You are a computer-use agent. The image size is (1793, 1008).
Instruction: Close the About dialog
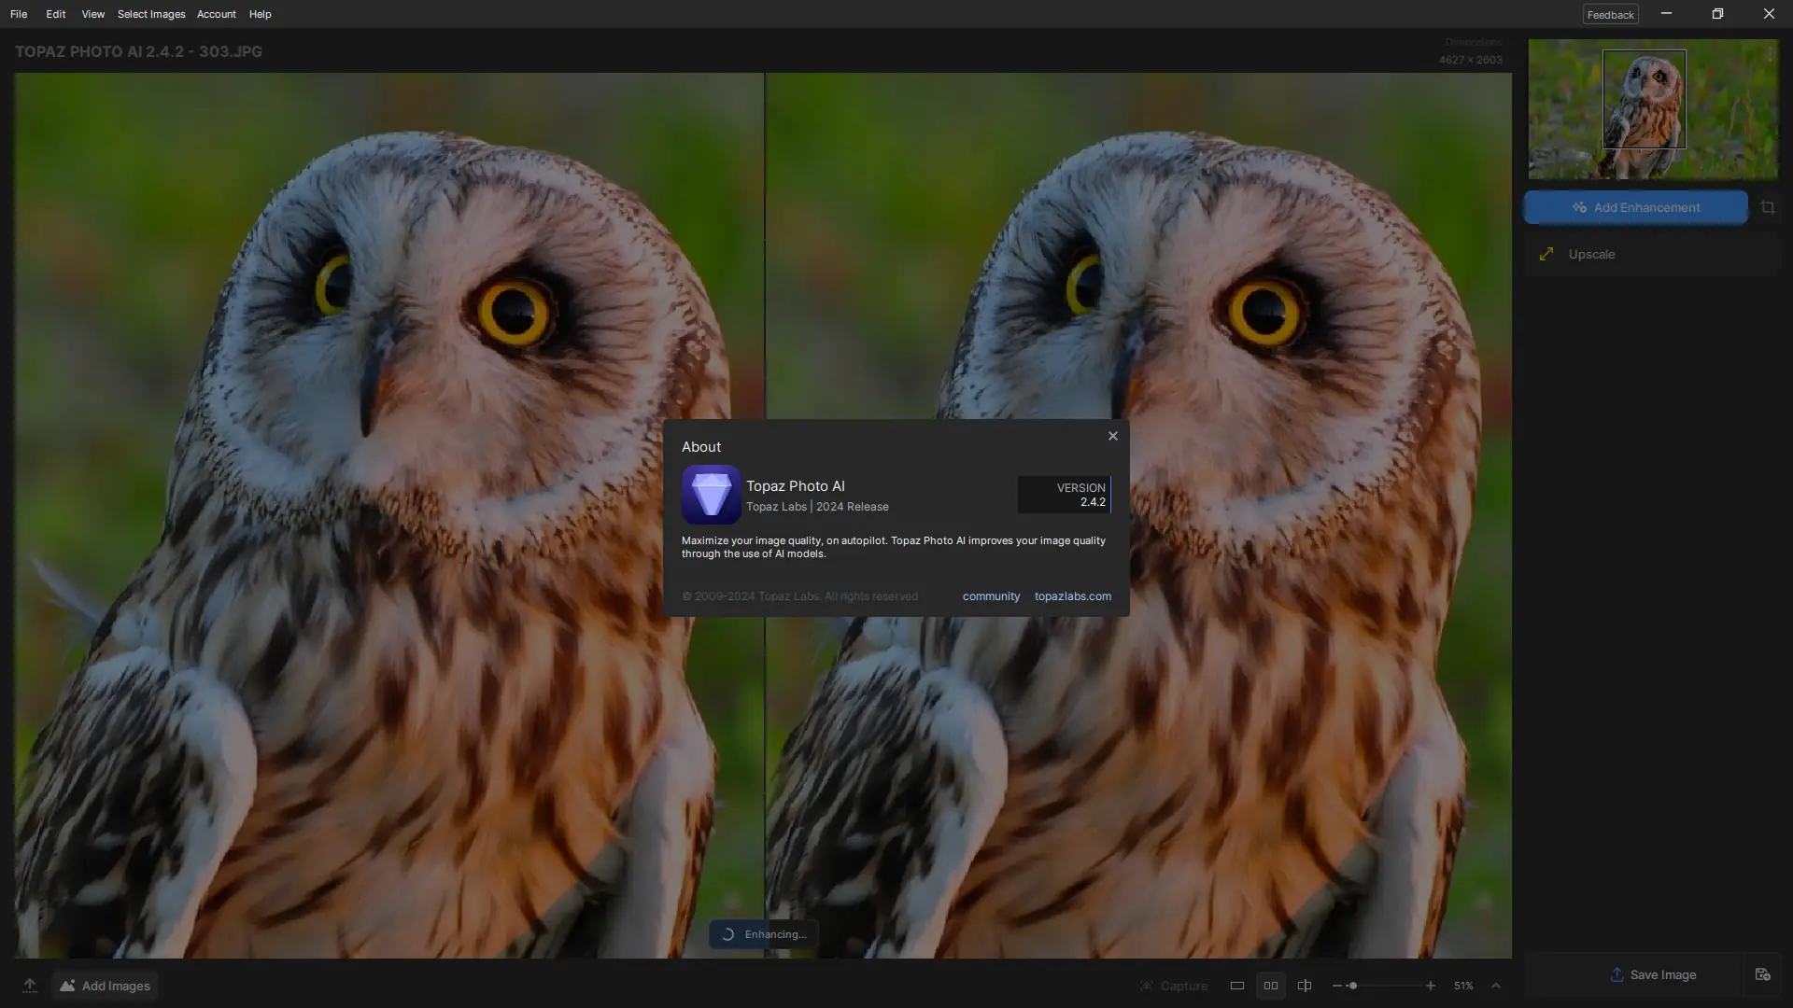click(x=1112, y=436)
